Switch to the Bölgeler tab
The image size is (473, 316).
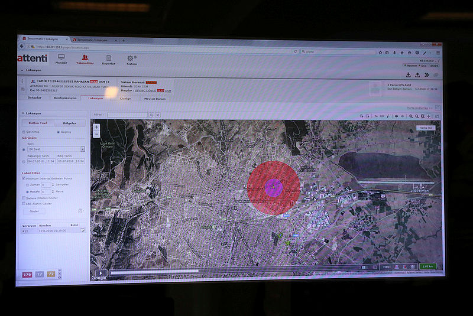pos(69,123)
